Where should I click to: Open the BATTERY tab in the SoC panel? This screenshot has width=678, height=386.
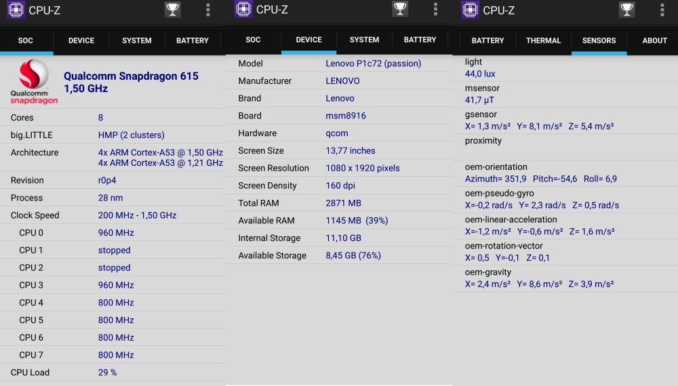193,41
